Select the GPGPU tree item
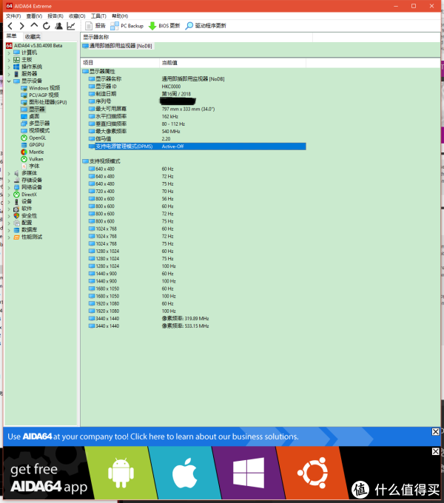 [33, 145]
